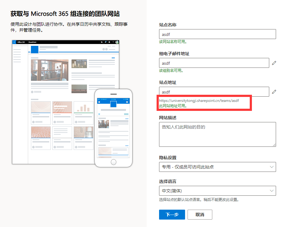Click the profile avatar in preview header
This screenshot has height=227, width=281.
[x=117, y=42]
